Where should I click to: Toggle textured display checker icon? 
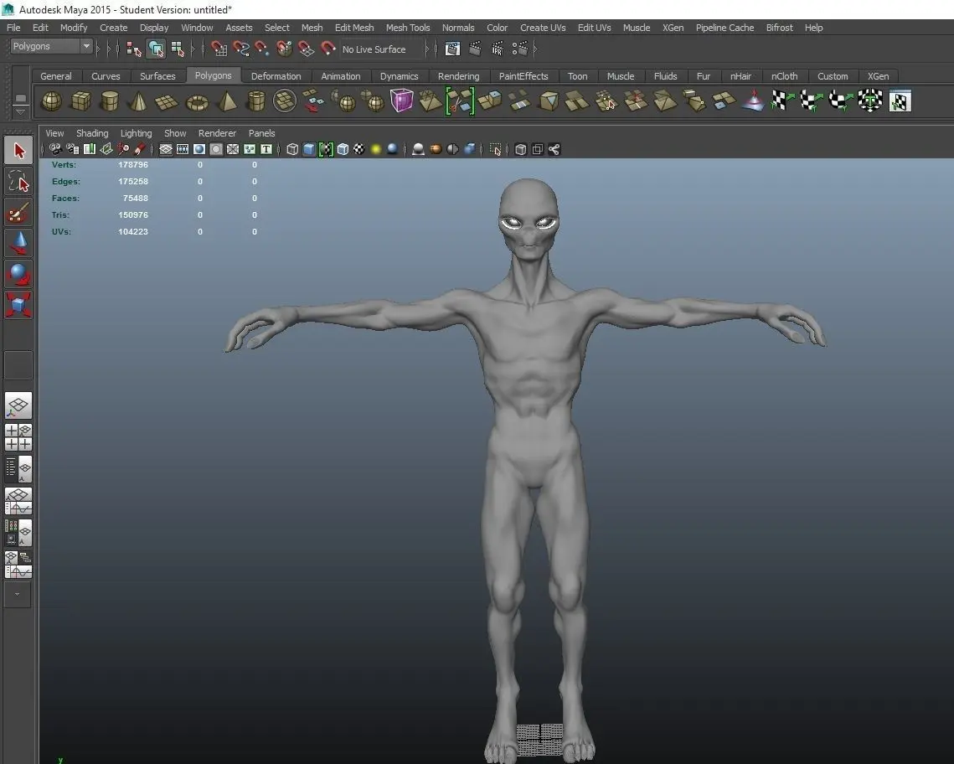(x=359, y=150)
